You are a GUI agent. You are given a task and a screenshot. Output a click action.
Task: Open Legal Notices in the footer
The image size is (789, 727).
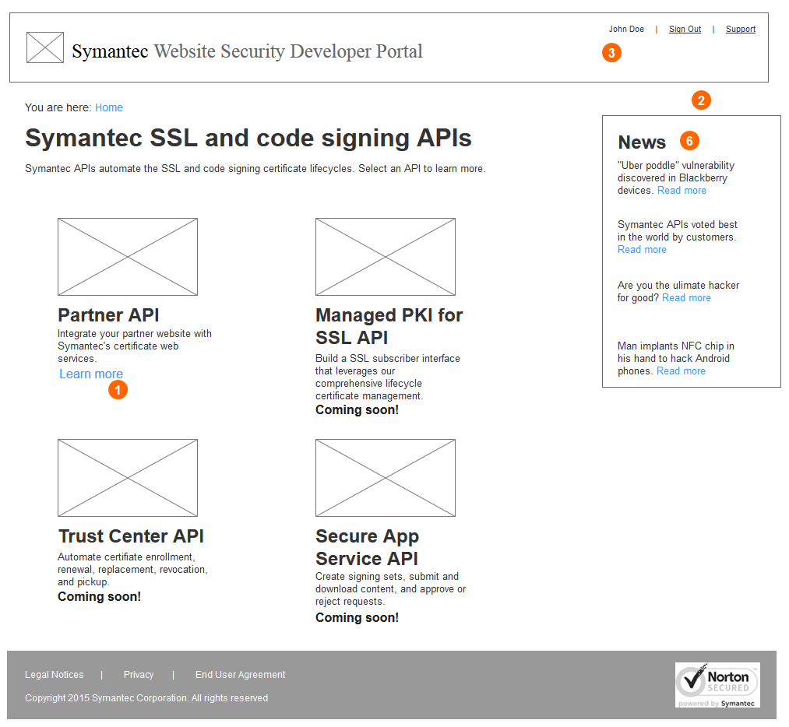pyautogui.click(x=55, y=675)
